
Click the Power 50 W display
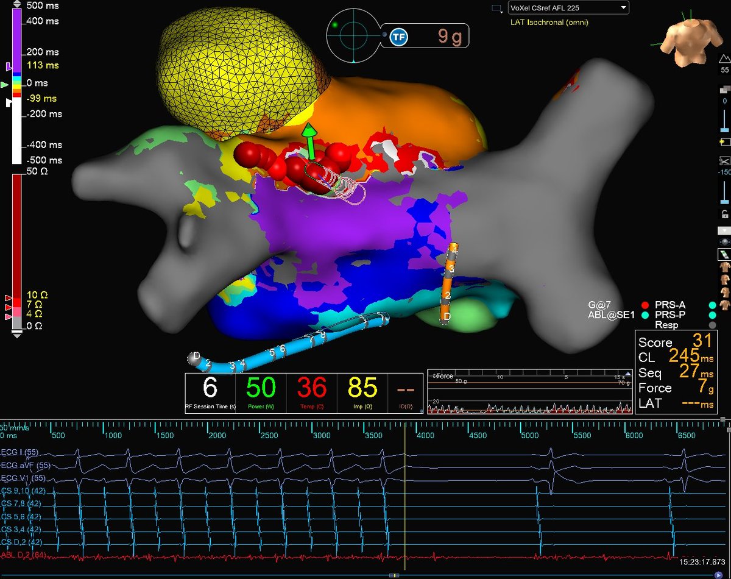tap(261, 393)
